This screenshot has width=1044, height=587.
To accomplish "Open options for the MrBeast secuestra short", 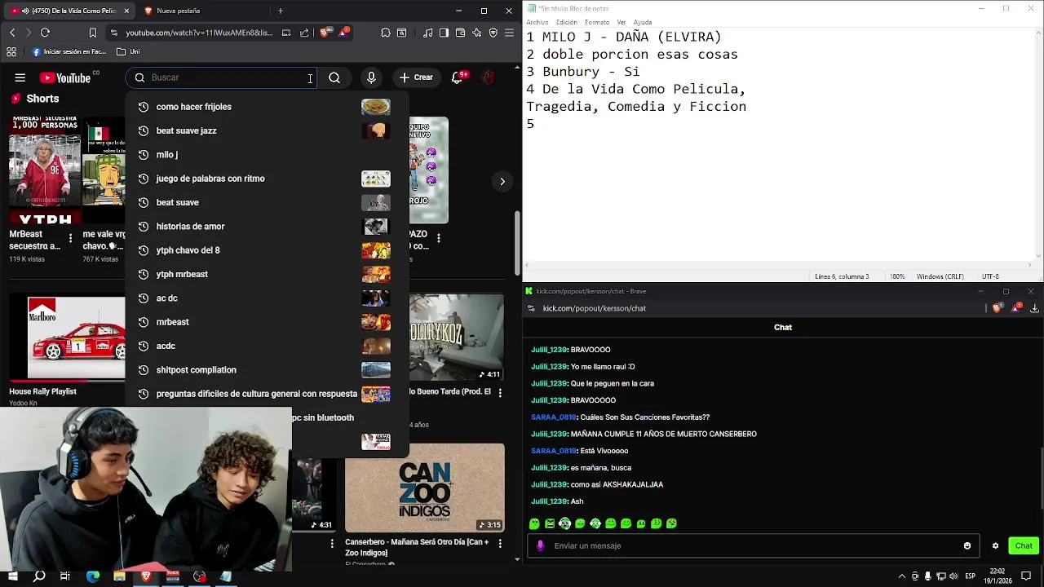I will point(70,239).
